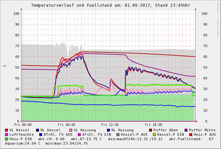221x149 pixels.
Task: Click the Fri 06:00 time axis label
Action: pos(66,125)
